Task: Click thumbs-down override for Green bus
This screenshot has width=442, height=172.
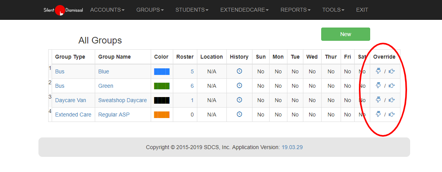Action: 378,85
